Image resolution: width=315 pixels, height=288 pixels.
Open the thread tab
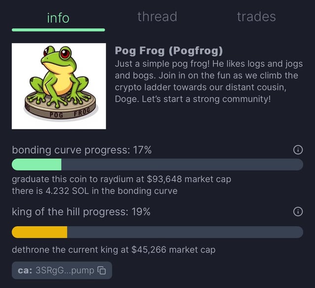tap(157, 17)
